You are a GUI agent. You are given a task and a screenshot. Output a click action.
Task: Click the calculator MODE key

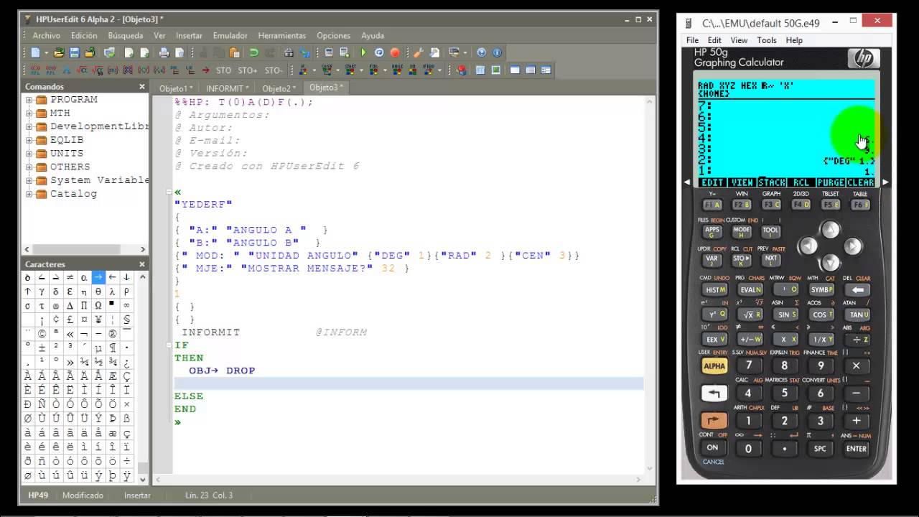coord(742,231)
